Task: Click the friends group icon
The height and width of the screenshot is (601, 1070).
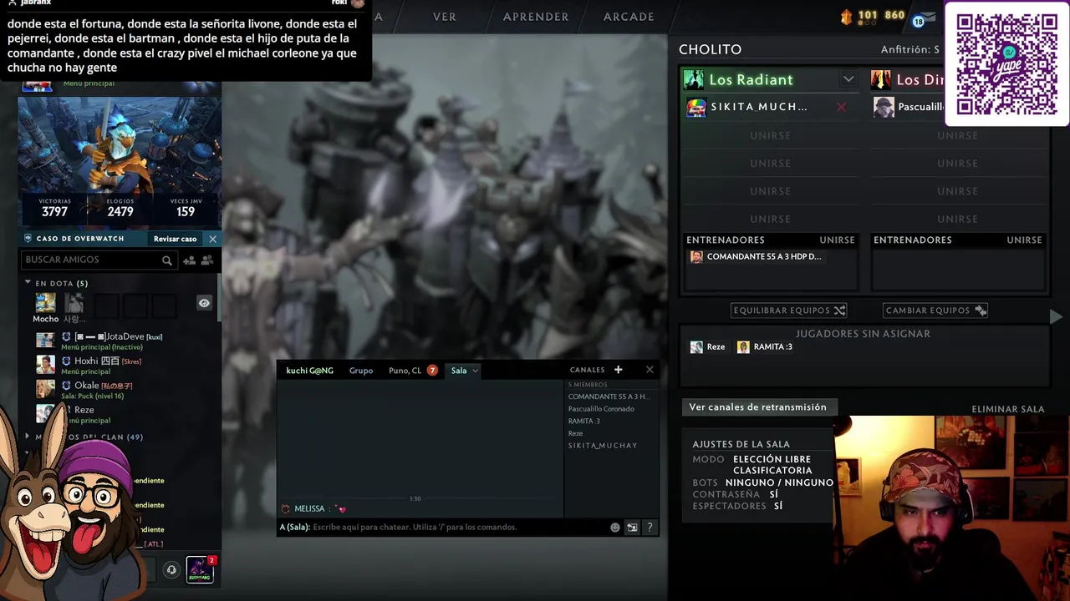Action: tap(207, 260)
